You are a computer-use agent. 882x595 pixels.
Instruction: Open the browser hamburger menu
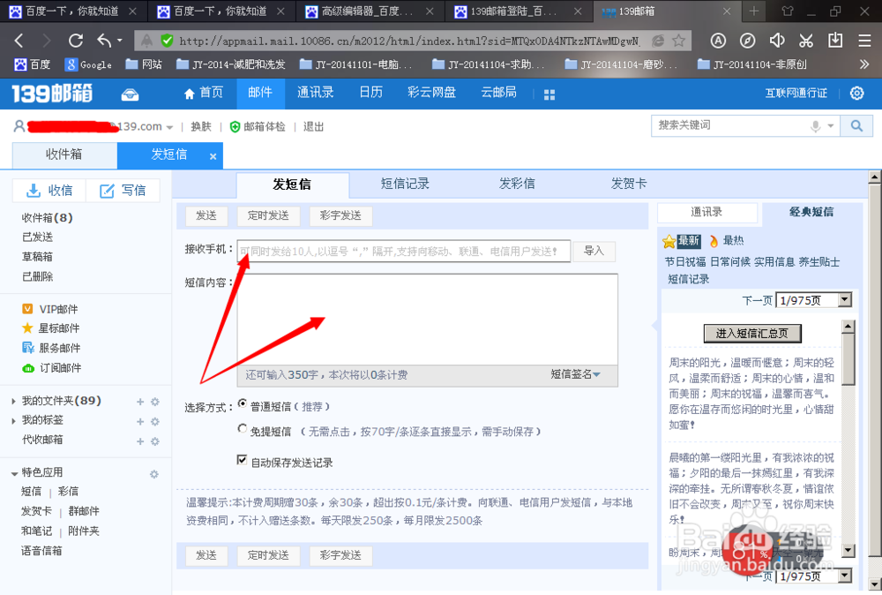pos(864,41)
